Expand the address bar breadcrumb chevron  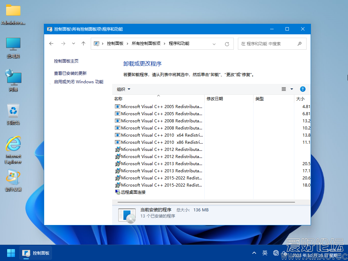point(214,43)
